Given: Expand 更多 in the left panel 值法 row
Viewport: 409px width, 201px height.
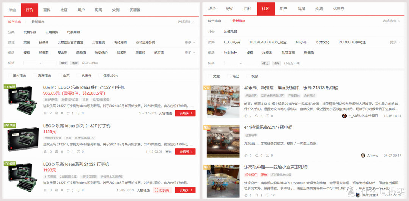Looking at the screenshot, I should pos(190,52).
